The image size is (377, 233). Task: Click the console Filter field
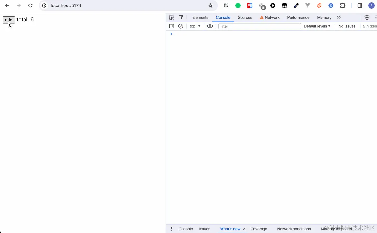click(259, 26)
